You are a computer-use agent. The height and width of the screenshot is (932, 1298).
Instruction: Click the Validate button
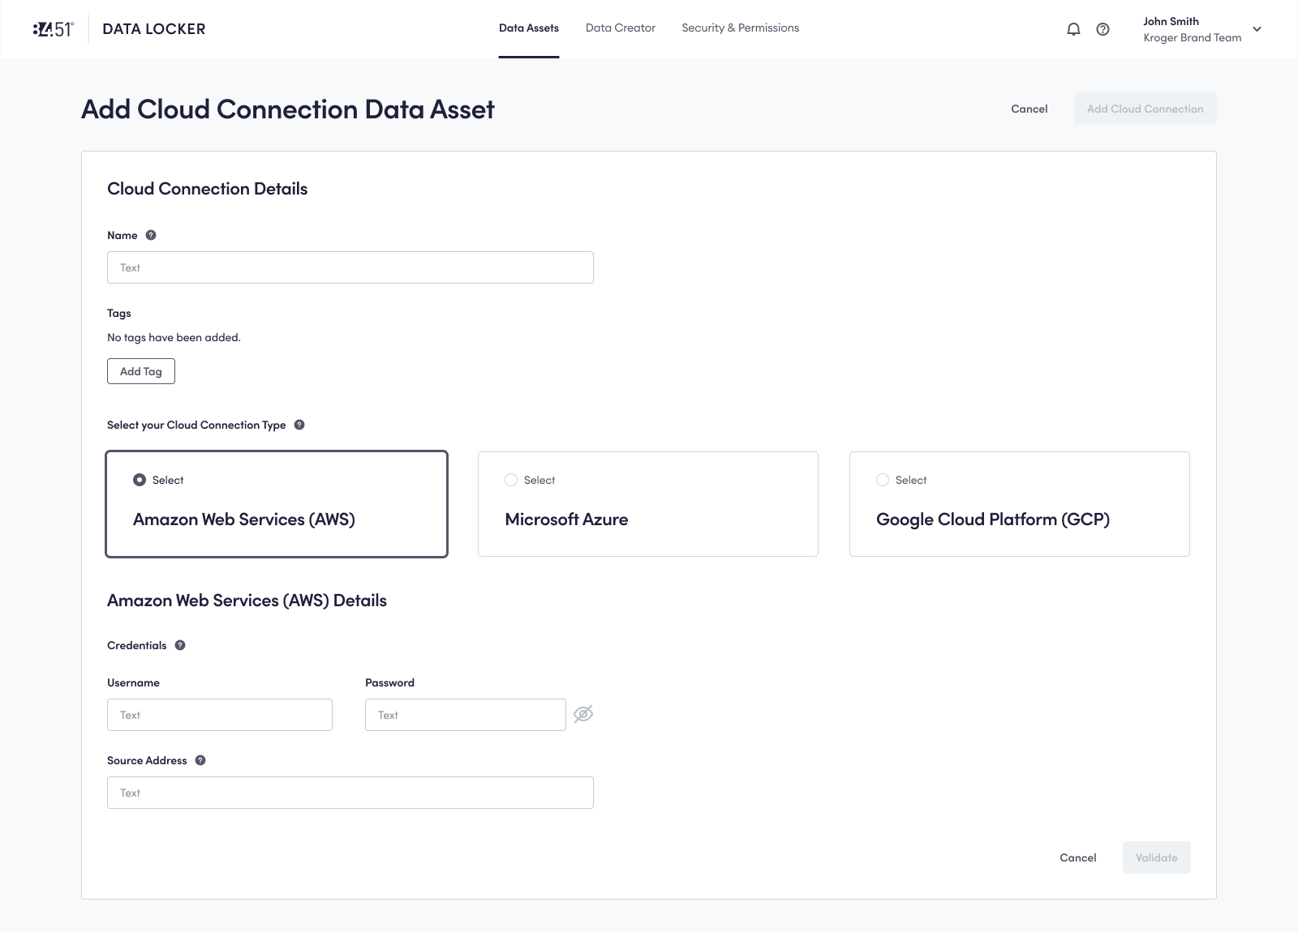tap(1157, 857)
